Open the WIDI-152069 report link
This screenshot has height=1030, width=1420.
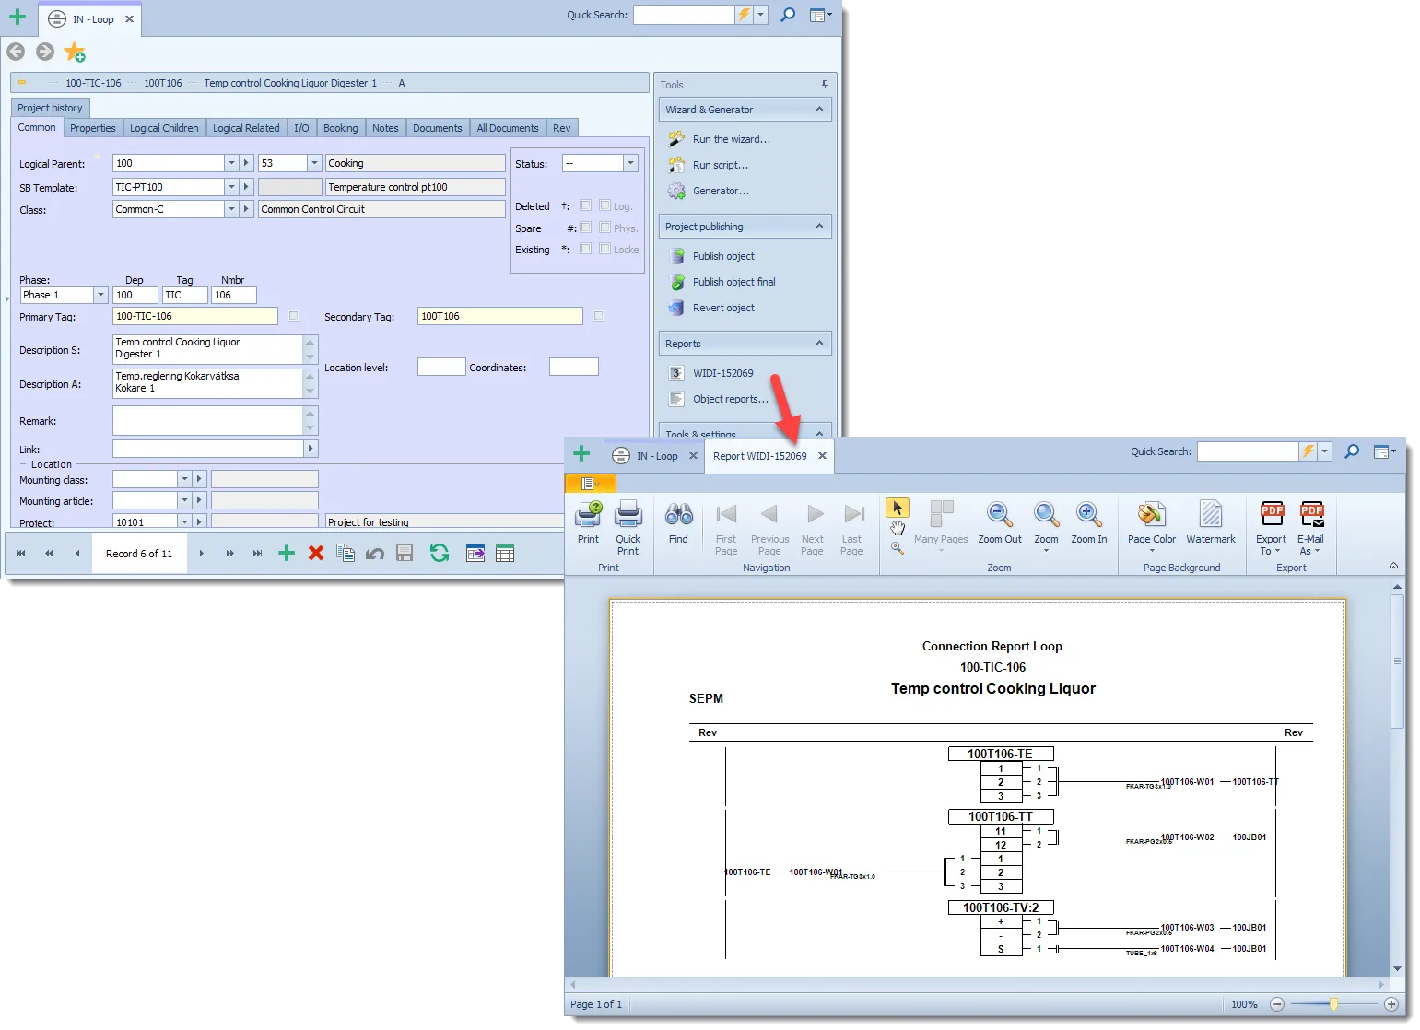click(x=723, y=373)
